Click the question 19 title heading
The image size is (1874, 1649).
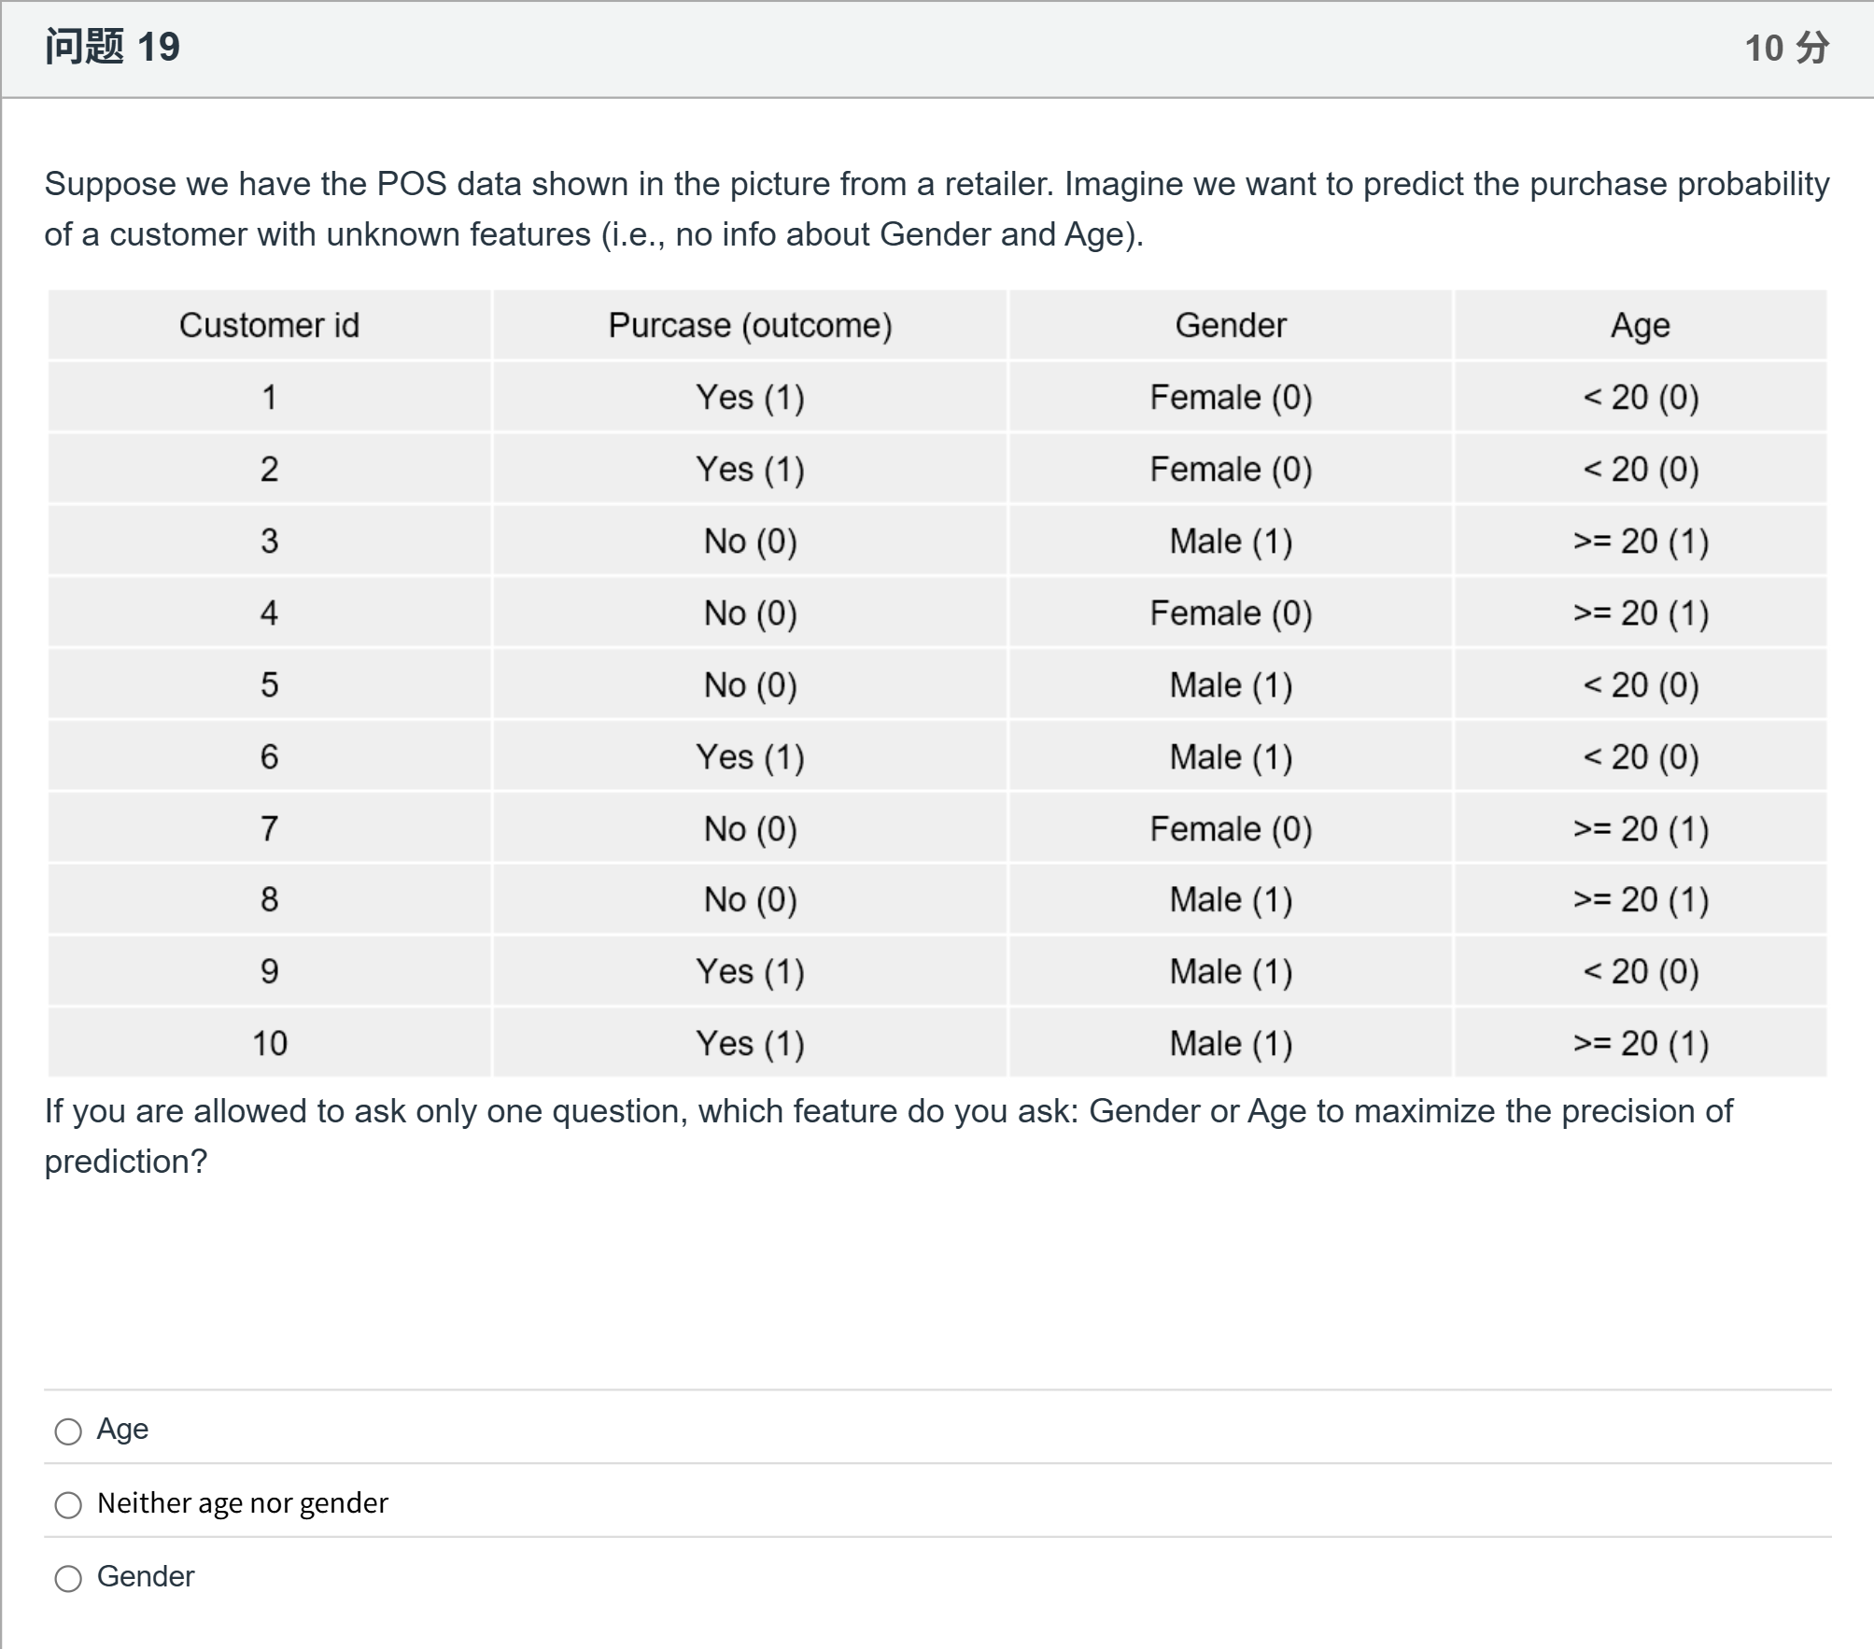click(x=113, y=47)
